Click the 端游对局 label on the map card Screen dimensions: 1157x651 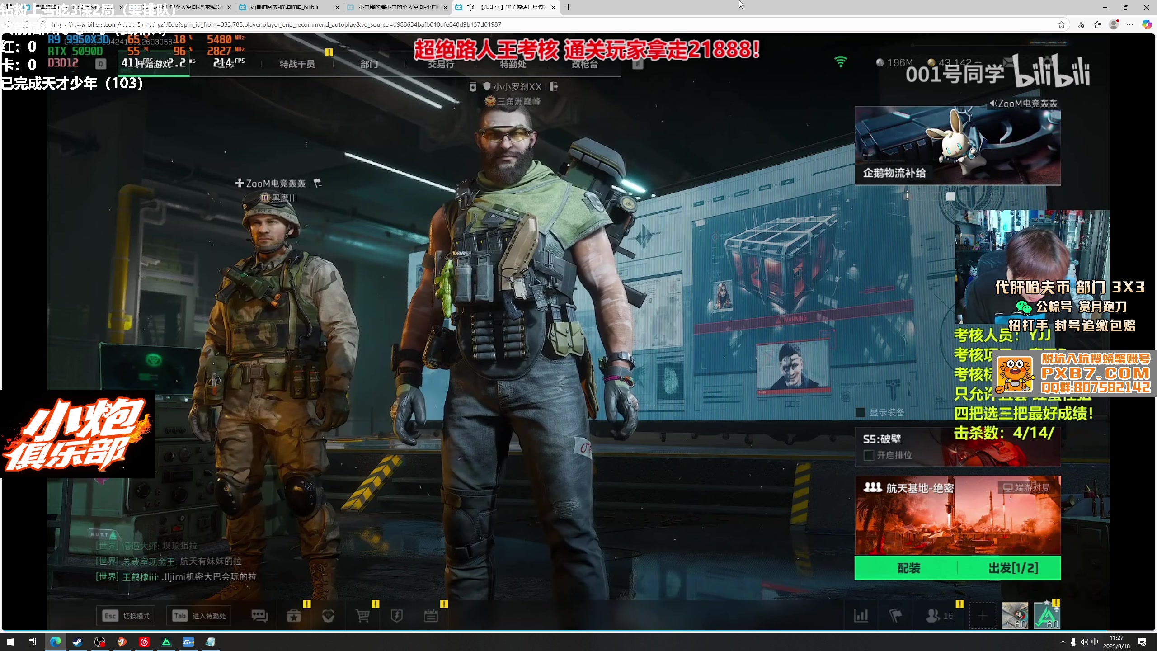[1027, 487]
